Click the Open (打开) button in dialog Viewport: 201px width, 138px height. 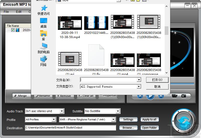pos(157,80)
